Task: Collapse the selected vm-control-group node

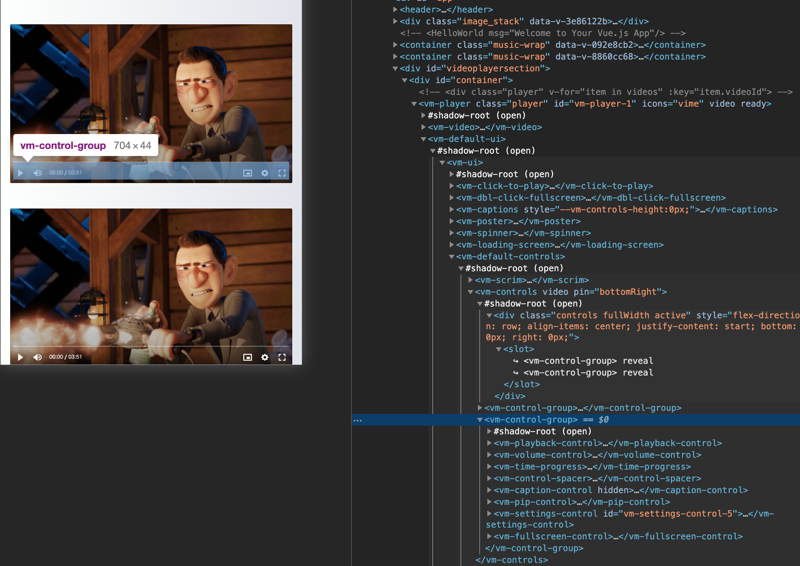Action: point(480,419)
